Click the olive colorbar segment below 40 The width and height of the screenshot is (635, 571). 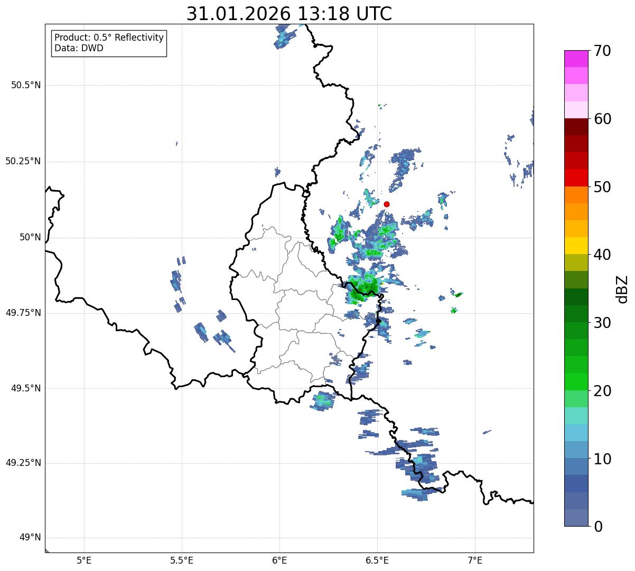[576, 263]
